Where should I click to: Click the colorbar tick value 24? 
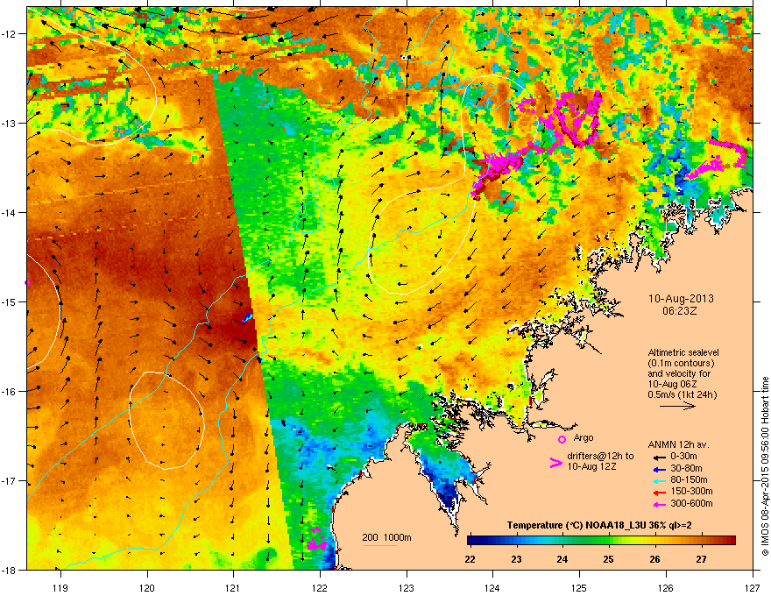tap(562, 559)
